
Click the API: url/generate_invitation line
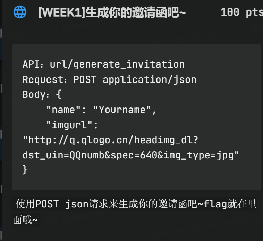click(103, 64)
